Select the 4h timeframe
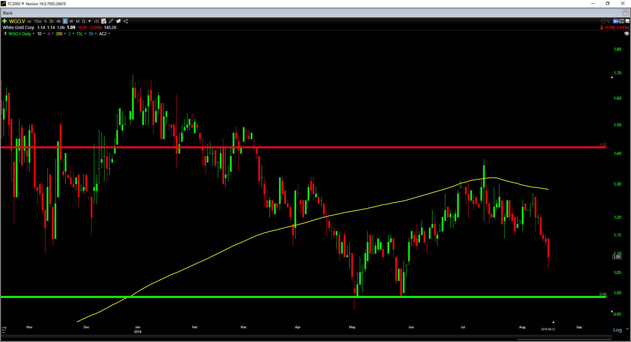The height and width of the screenshot is (342, 631). 59,21
